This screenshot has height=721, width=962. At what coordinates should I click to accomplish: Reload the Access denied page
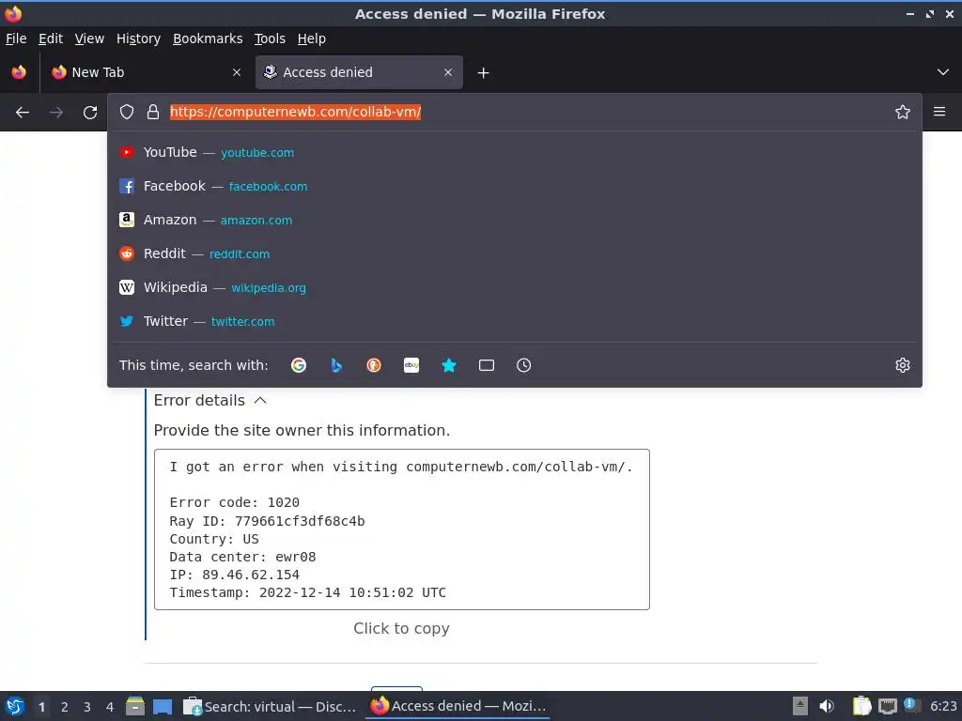[90, 113]
